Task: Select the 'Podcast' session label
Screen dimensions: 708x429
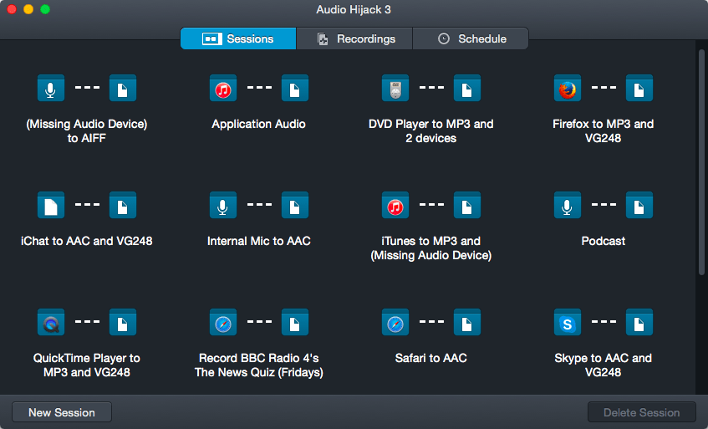Action: 604,241
